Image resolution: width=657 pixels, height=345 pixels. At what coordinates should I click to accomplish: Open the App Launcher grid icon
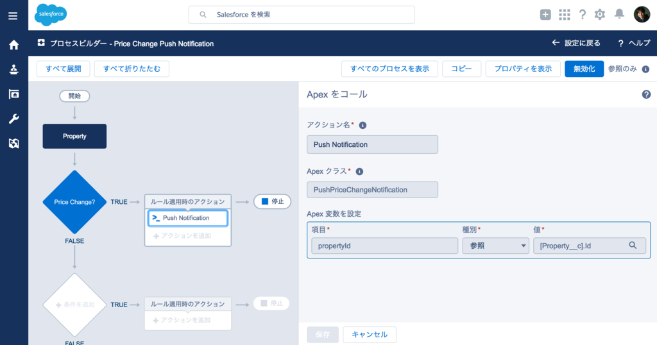click(565, 15)
